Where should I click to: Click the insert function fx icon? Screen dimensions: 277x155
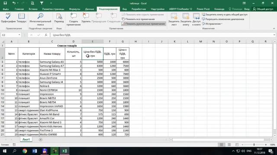(46, 35)
